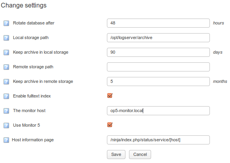This screenshot has height=163, width=230.
Task: Focus the Rotate database after hours field
Action: pos(159,23)
